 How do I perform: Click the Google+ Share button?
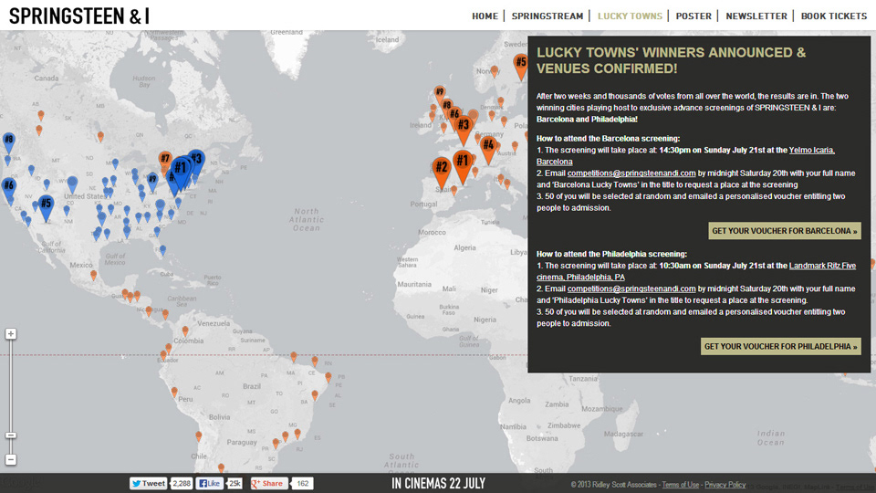point(268,484)
